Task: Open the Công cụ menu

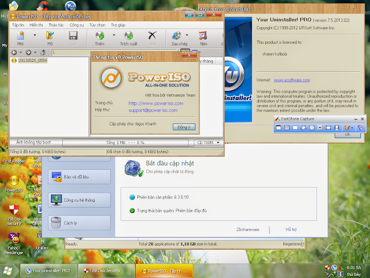Action: pyautogui.click(x=77, y=25)
